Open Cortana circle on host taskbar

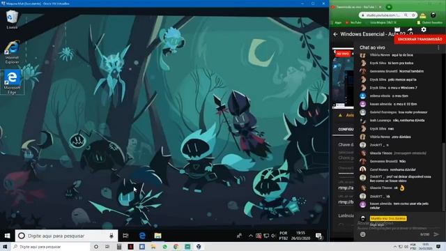pyautogui.click(x=96, y=247)
